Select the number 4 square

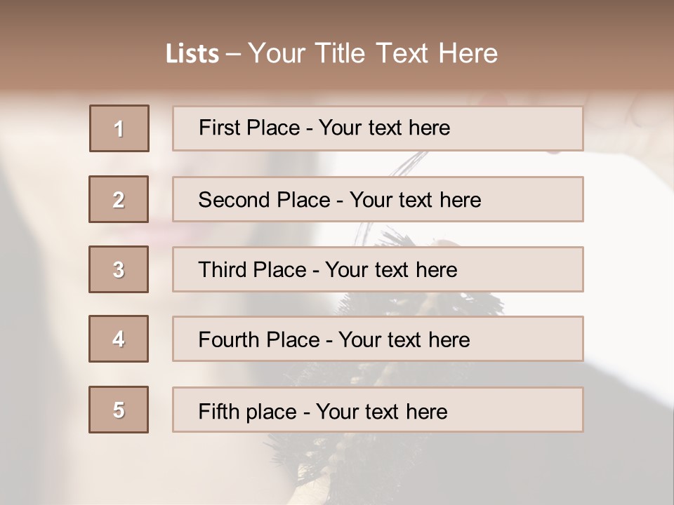tap(119, 339)
